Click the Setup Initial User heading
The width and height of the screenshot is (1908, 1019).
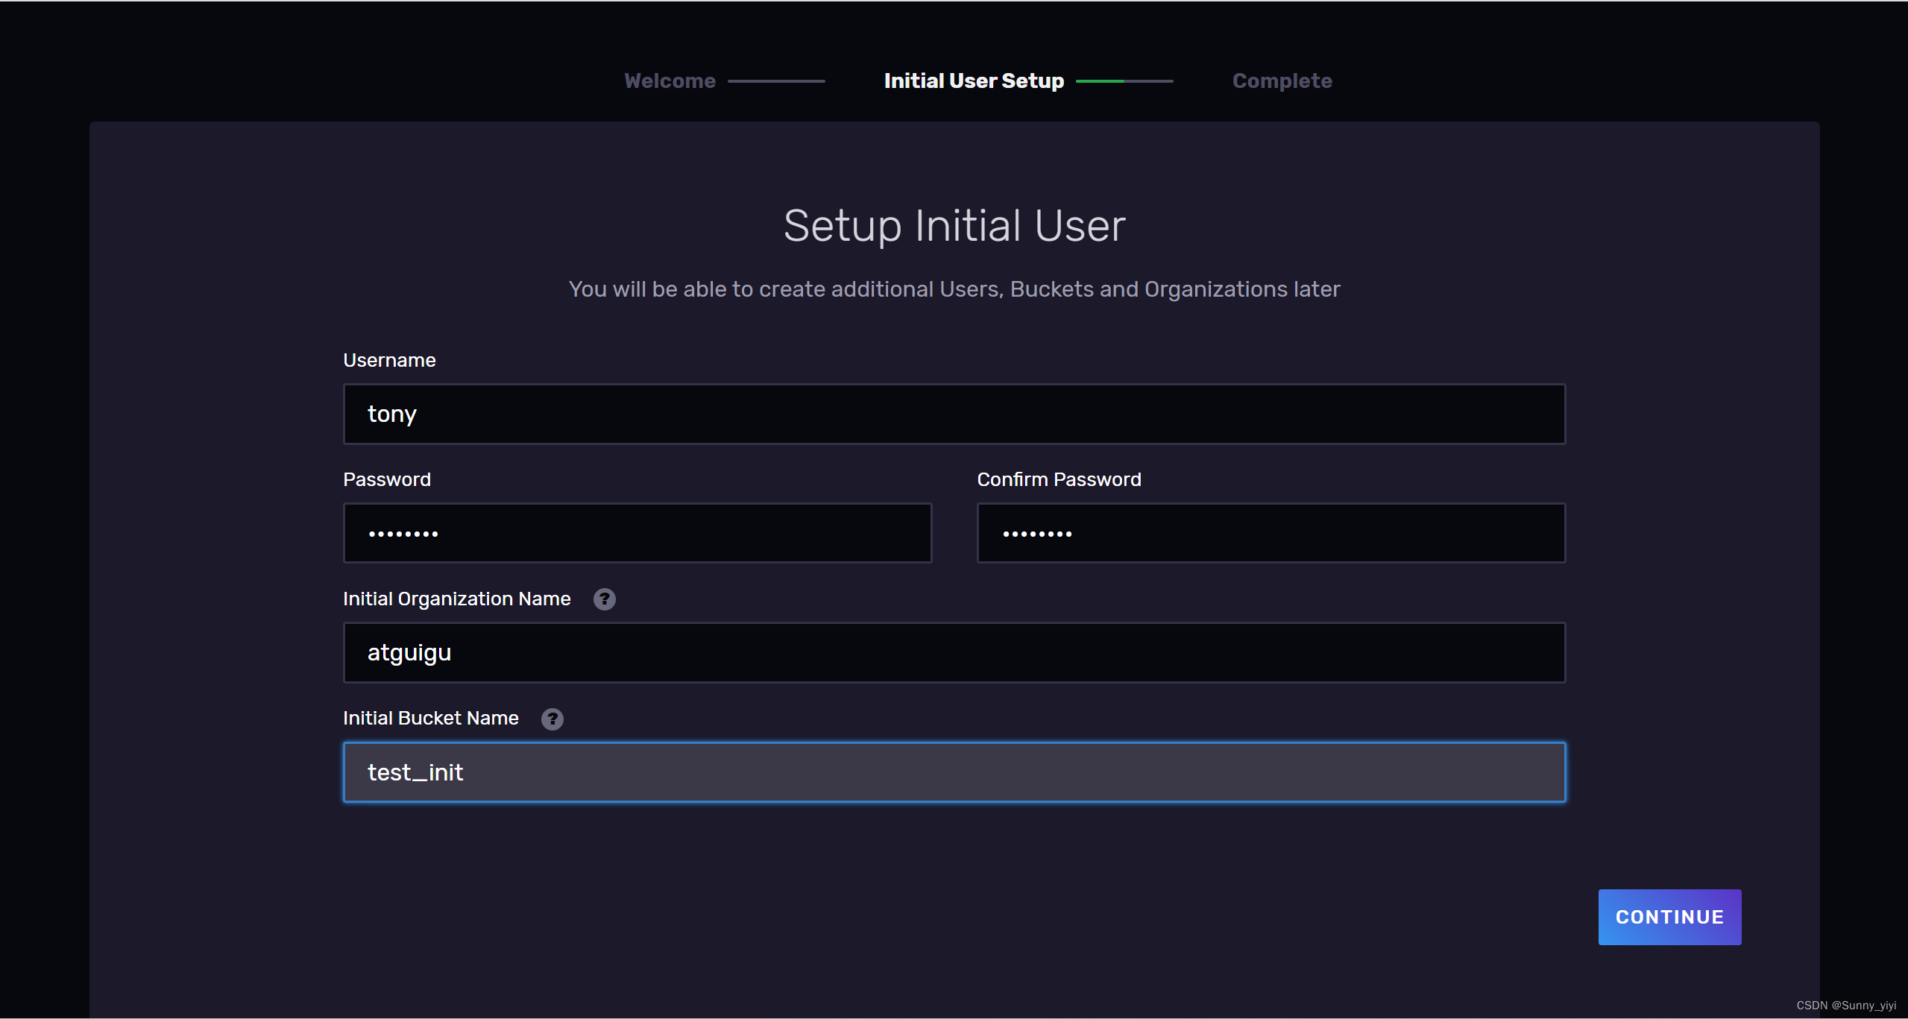pos(954,226)
